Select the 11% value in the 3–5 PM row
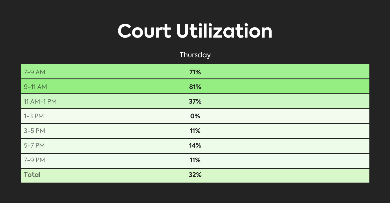 click(x=195, y=131)
